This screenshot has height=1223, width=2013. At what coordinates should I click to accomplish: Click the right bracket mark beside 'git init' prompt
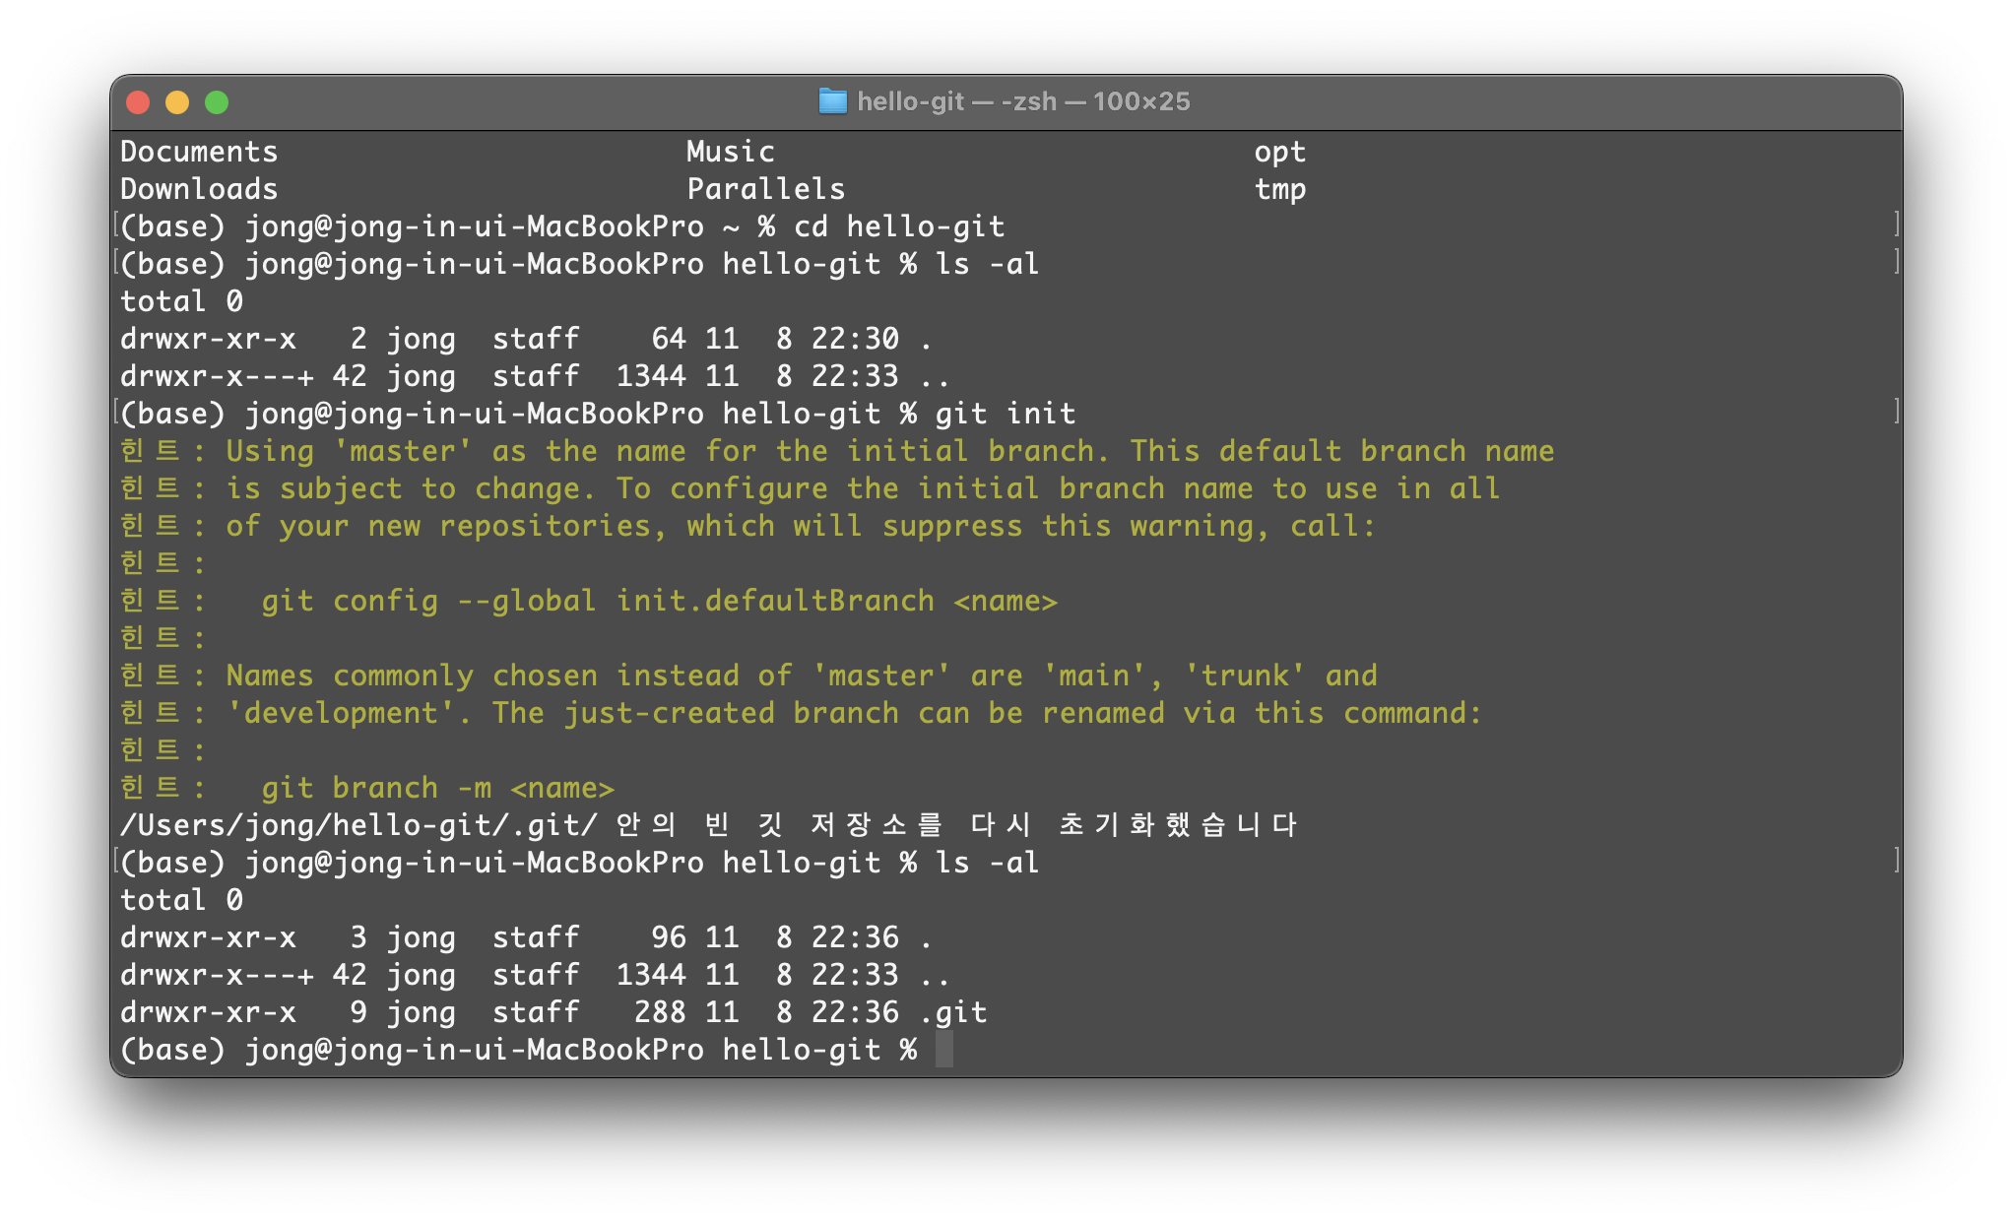pyautogui.click(x=1896, y=412)
